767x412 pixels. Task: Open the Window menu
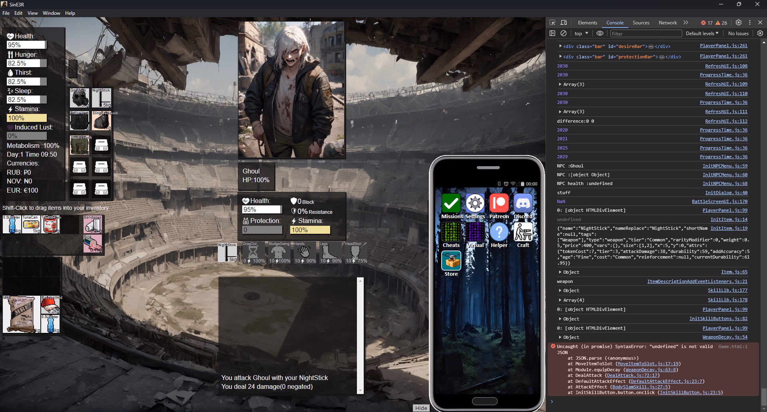[52, 13]
